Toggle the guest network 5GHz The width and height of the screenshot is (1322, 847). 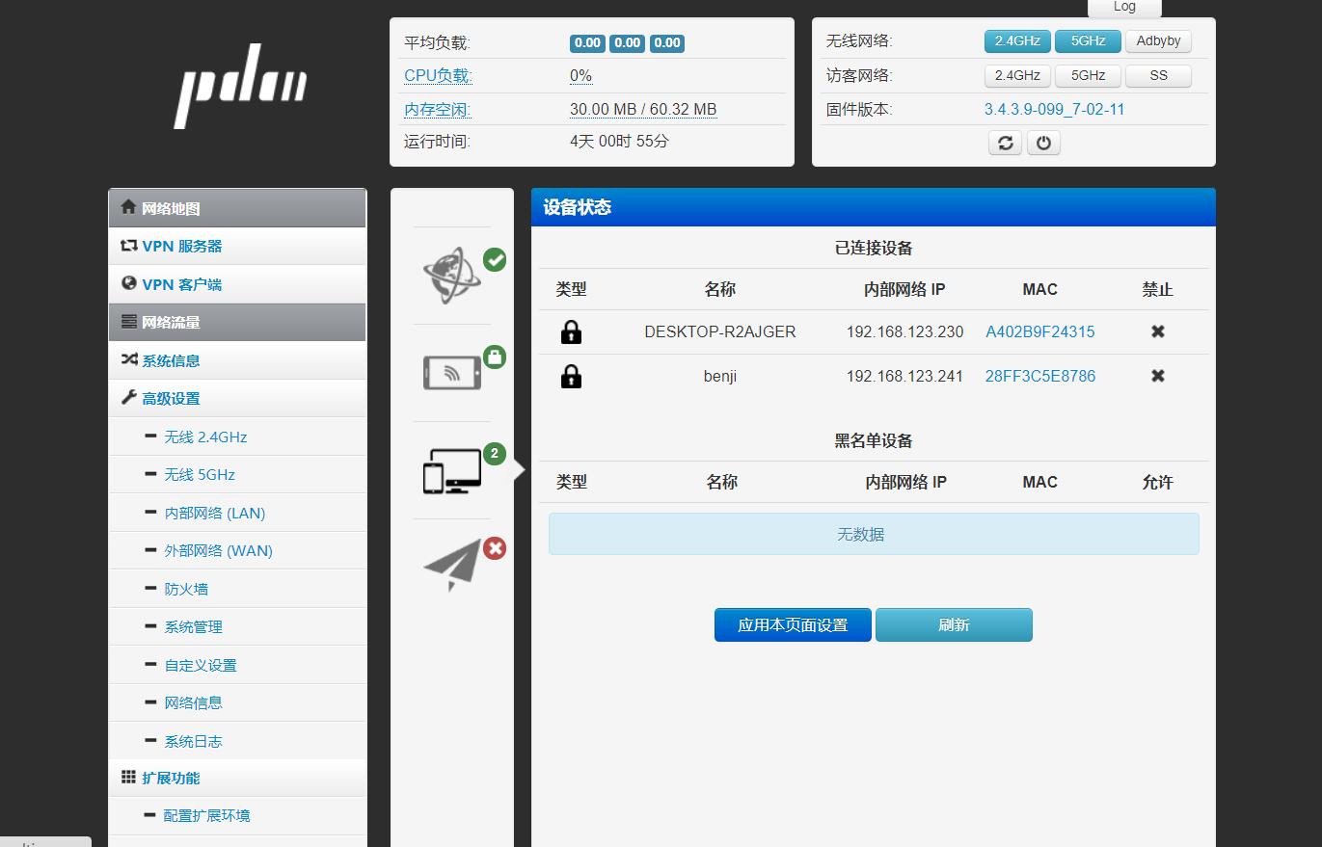click(1088, 75)
